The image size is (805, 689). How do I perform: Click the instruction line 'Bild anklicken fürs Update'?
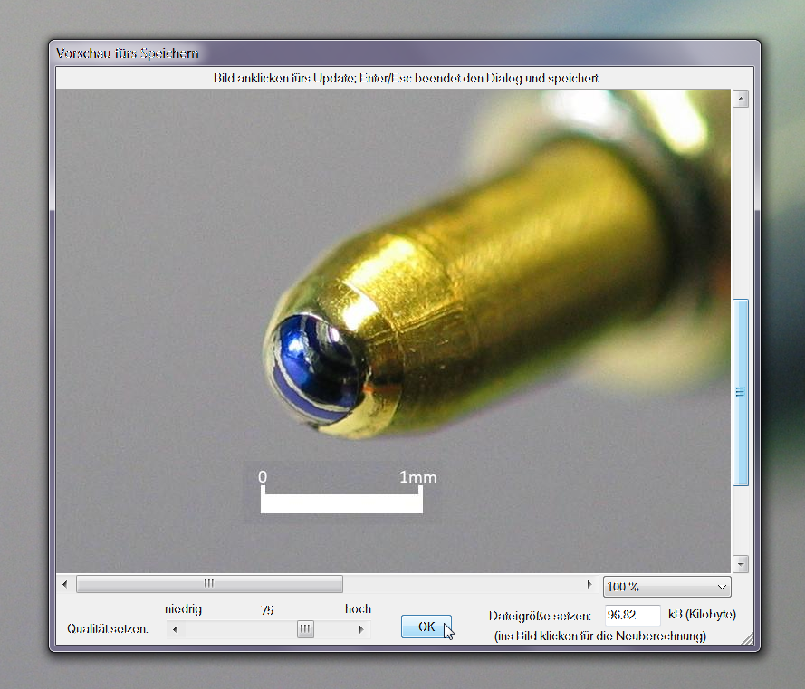(x=284, y=78)
